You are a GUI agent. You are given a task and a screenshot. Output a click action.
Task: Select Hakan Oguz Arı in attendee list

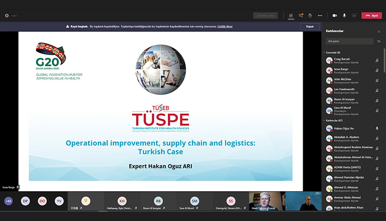pos(345,128)
